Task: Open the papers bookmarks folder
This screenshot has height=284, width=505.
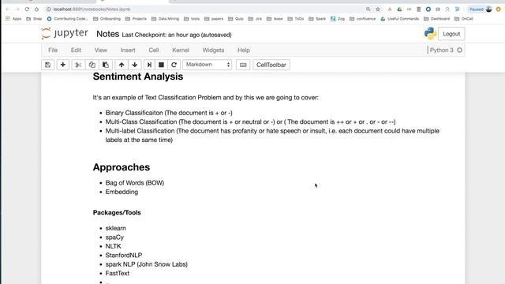Action: (x=214, y=19)
